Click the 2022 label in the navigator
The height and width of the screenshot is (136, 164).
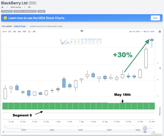point(24,130)
